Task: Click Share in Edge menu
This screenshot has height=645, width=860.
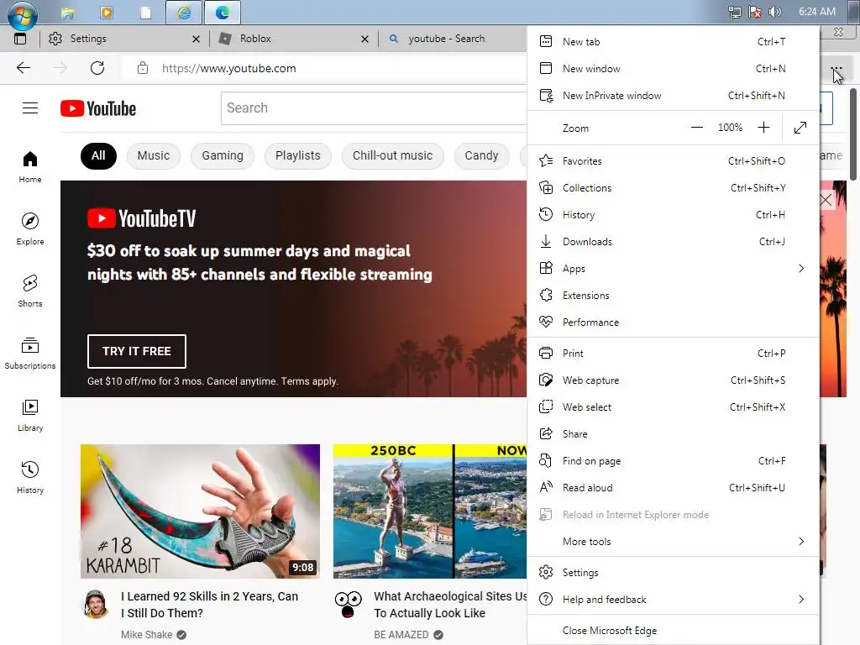Action: 673,434
